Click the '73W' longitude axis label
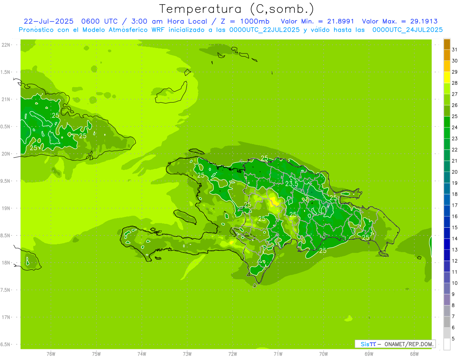465x359 pixels. coord(187,354)
